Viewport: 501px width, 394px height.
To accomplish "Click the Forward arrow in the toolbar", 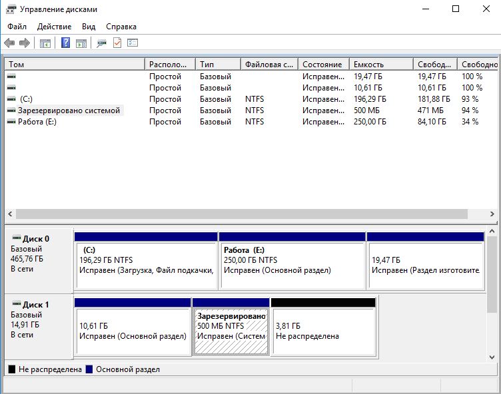I will point(25,43).
